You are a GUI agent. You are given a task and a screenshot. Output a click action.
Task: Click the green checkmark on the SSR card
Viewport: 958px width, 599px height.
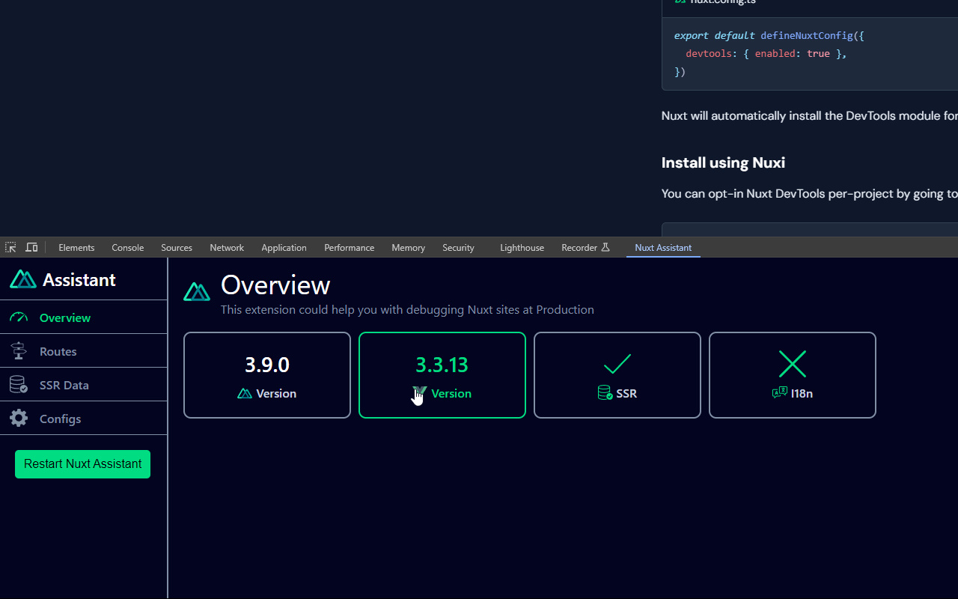[617, 364]
